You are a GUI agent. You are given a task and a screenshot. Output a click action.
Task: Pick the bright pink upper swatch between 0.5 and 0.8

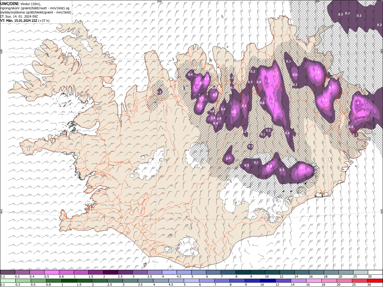pyautogui.click(x=51, y=272)
